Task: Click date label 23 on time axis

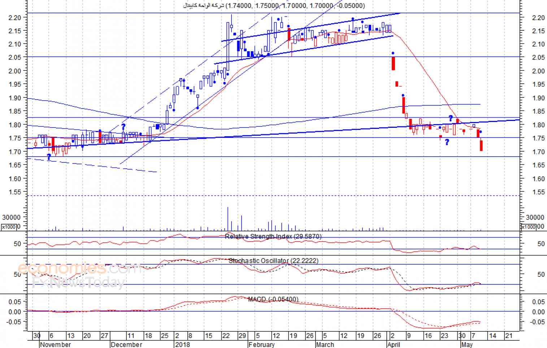Action: click(x=444, y=336)
